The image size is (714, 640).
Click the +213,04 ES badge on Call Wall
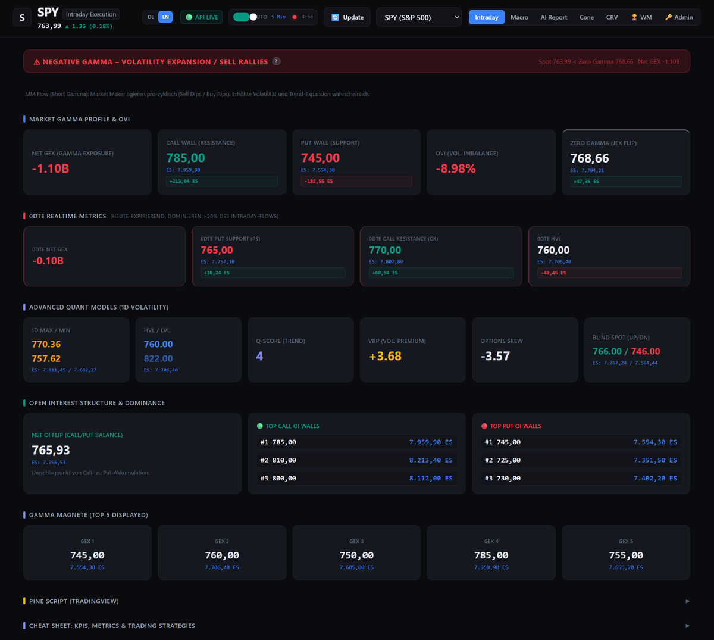[x=222, y=181]
